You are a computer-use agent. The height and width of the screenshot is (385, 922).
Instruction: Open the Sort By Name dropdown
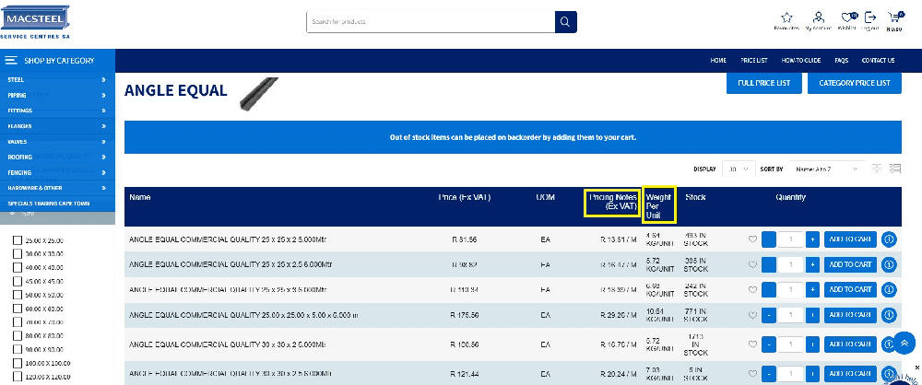coord(826,169)
